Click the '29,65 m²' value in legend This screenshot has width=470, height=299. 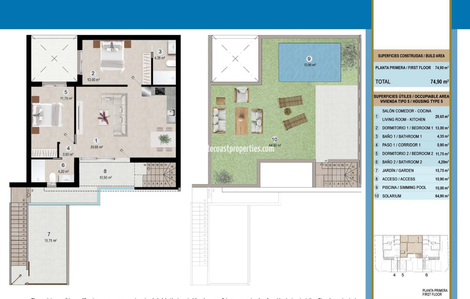point(442,117)
